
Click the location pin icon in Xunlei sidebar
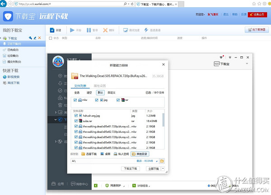60,76
